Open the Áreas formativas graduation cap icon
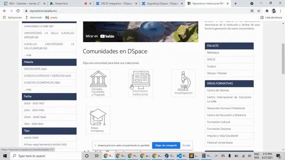Viewport: 285px width, 160px height. [x=98, y=120]
